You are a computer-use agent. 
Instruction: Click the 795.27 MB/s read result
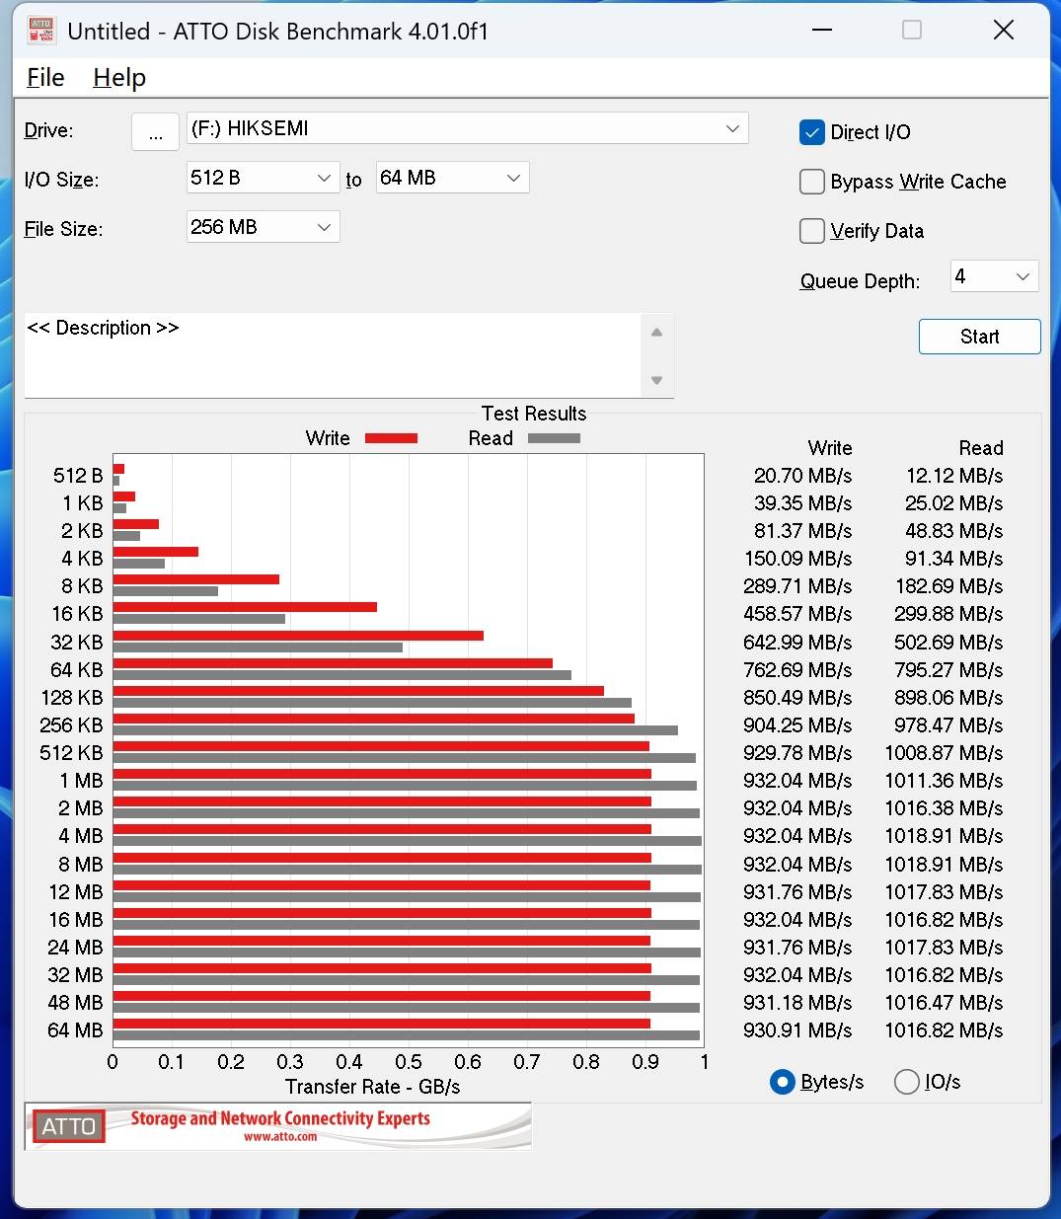point(948,670)
